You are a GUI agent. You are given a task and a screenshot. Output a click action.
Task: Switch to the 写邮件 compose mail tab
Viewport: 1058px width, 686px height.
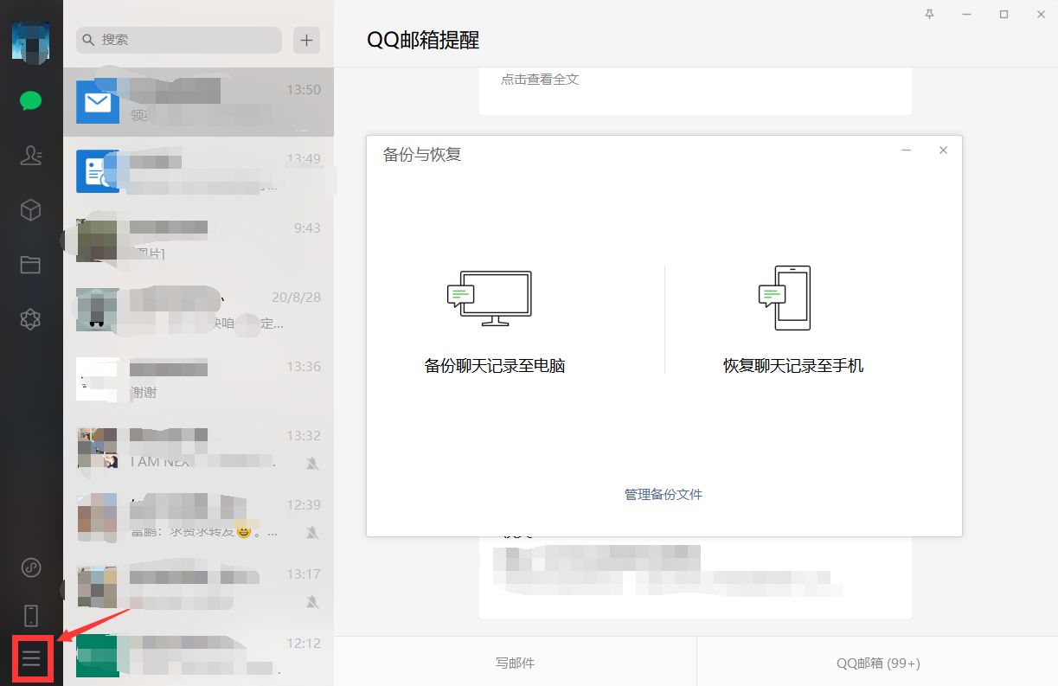pyautogui.click(x=515, y=663)
